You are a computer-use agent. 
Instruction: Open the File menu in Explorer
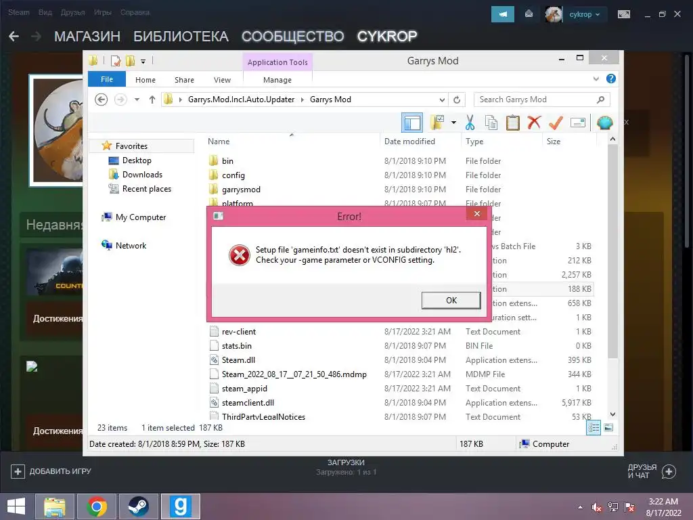(x=106, y=79)
